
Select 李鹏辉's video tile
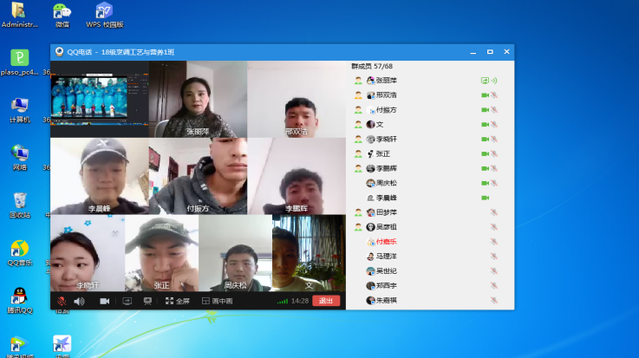click(x=297, y=176)
